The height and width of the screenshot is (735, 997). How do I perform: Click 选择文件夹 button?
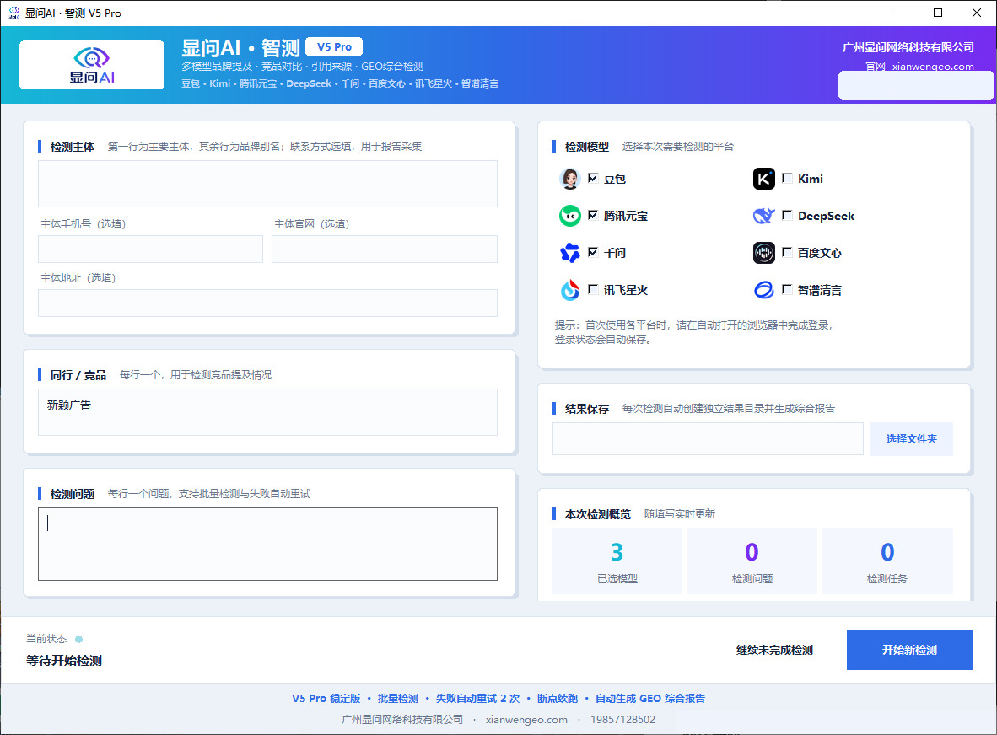(911, 439)
